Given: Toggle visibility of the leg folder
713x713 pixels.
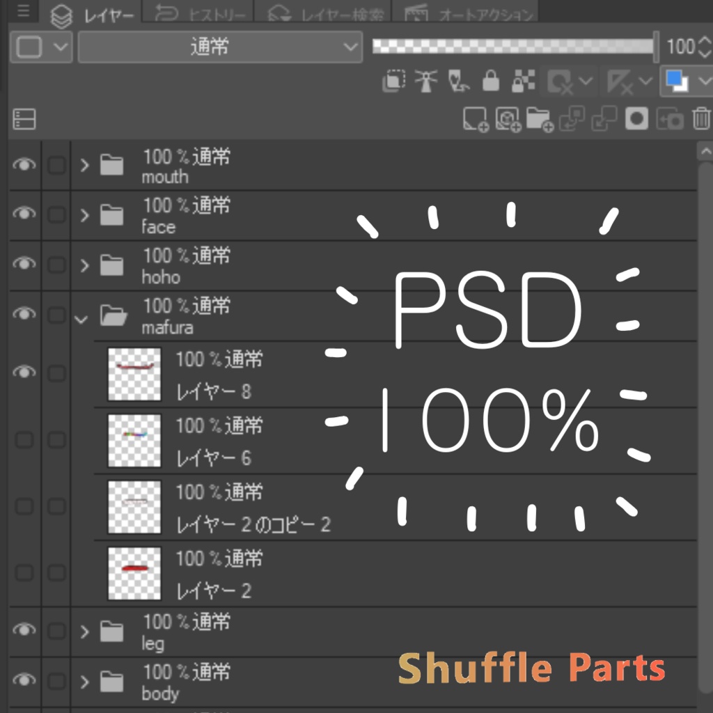Looking at the screenshot, I should 24,629.
